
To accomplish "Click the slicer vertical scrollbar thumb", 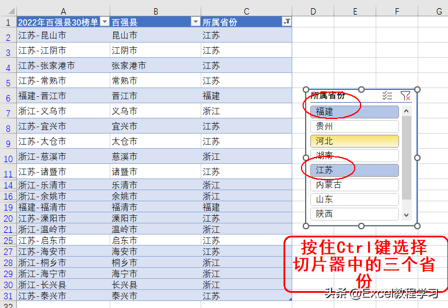I will (x=406, y=157).
